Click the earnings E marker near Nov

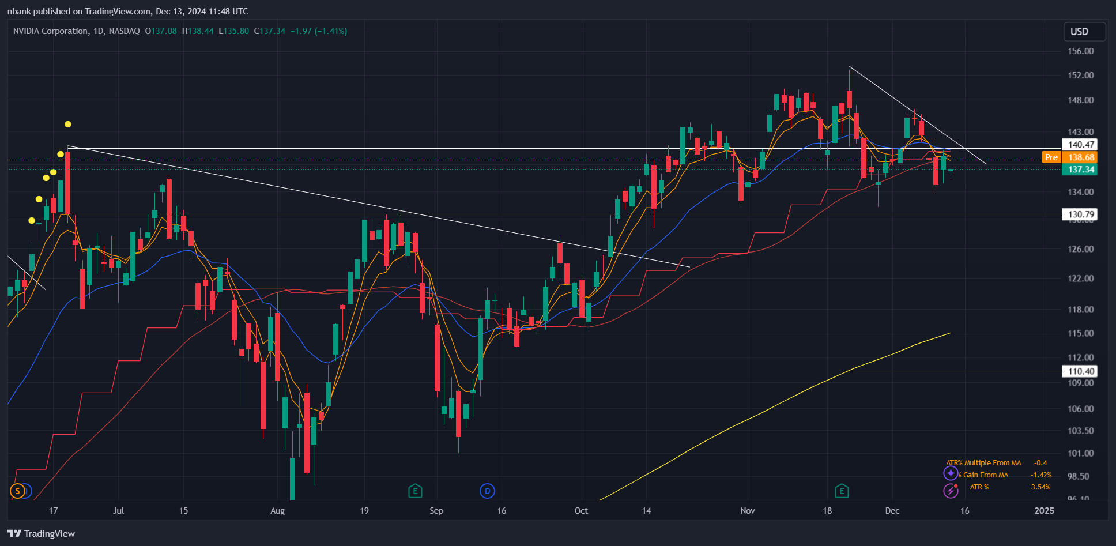(x=842, y=491)
